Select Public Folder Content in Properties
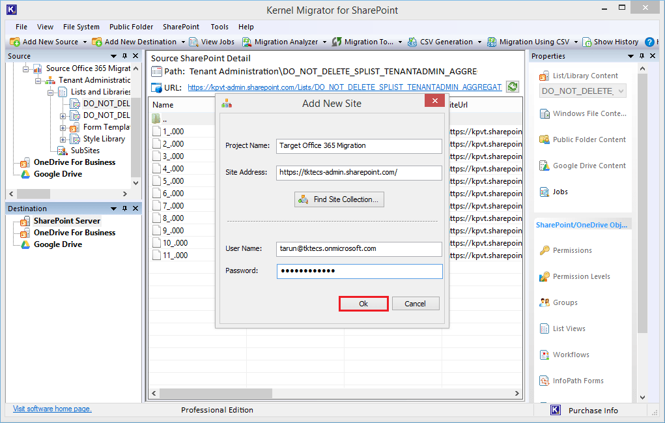The width and height of the screenshot is (665, 423). click(x=582, y=139)
